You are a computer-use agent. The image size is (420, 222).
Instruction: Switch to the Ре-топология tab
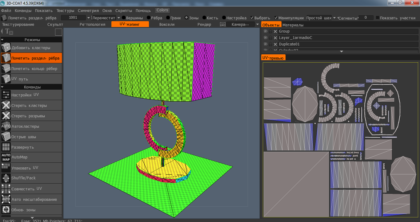pyautogui.click(x=92, y=24)
